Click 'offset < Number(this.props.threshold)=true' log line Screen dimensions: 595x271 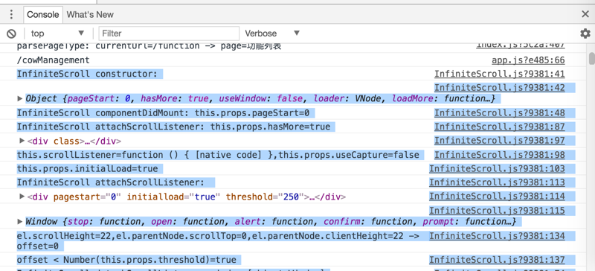tap(126, 260)
